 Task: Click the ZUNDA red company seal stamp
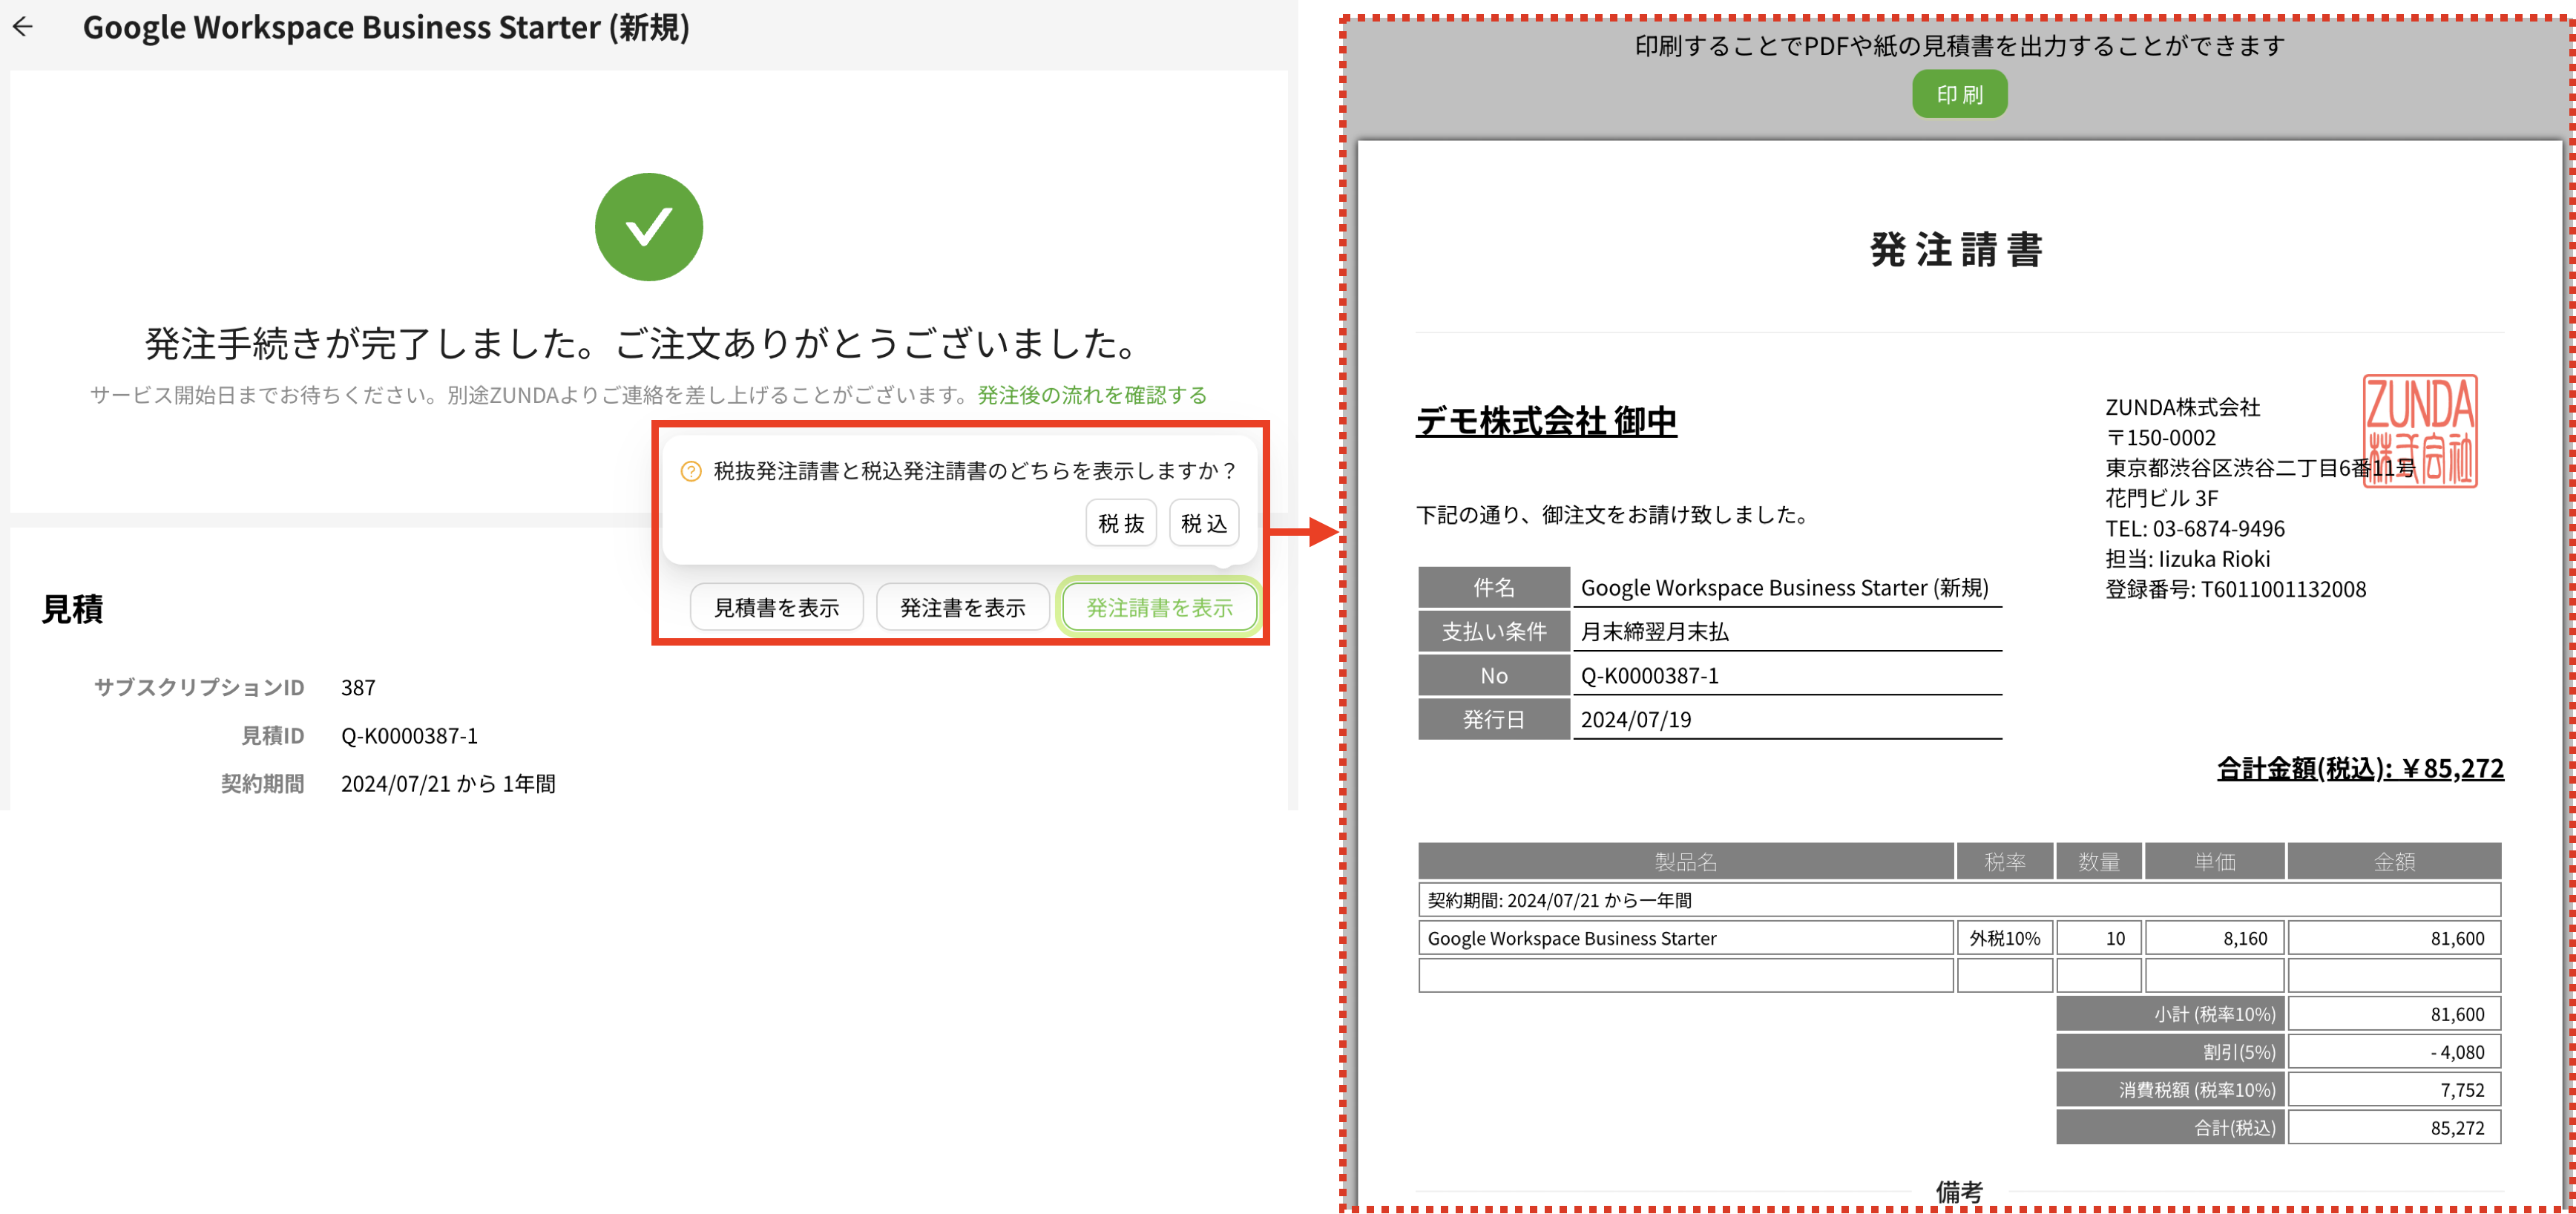(x=2420, y=431)
